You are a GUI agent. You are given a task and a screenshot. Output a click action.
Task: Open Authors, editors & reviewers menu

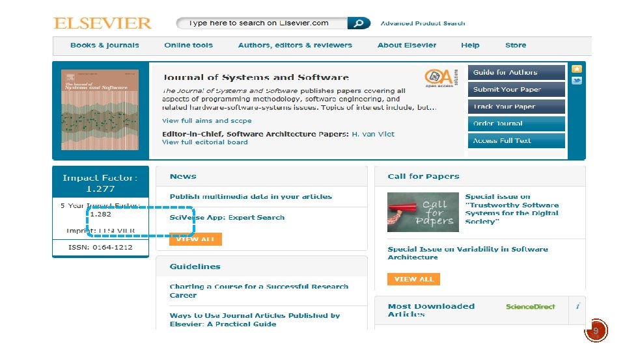pyautogui.click(x=295, y=45)
